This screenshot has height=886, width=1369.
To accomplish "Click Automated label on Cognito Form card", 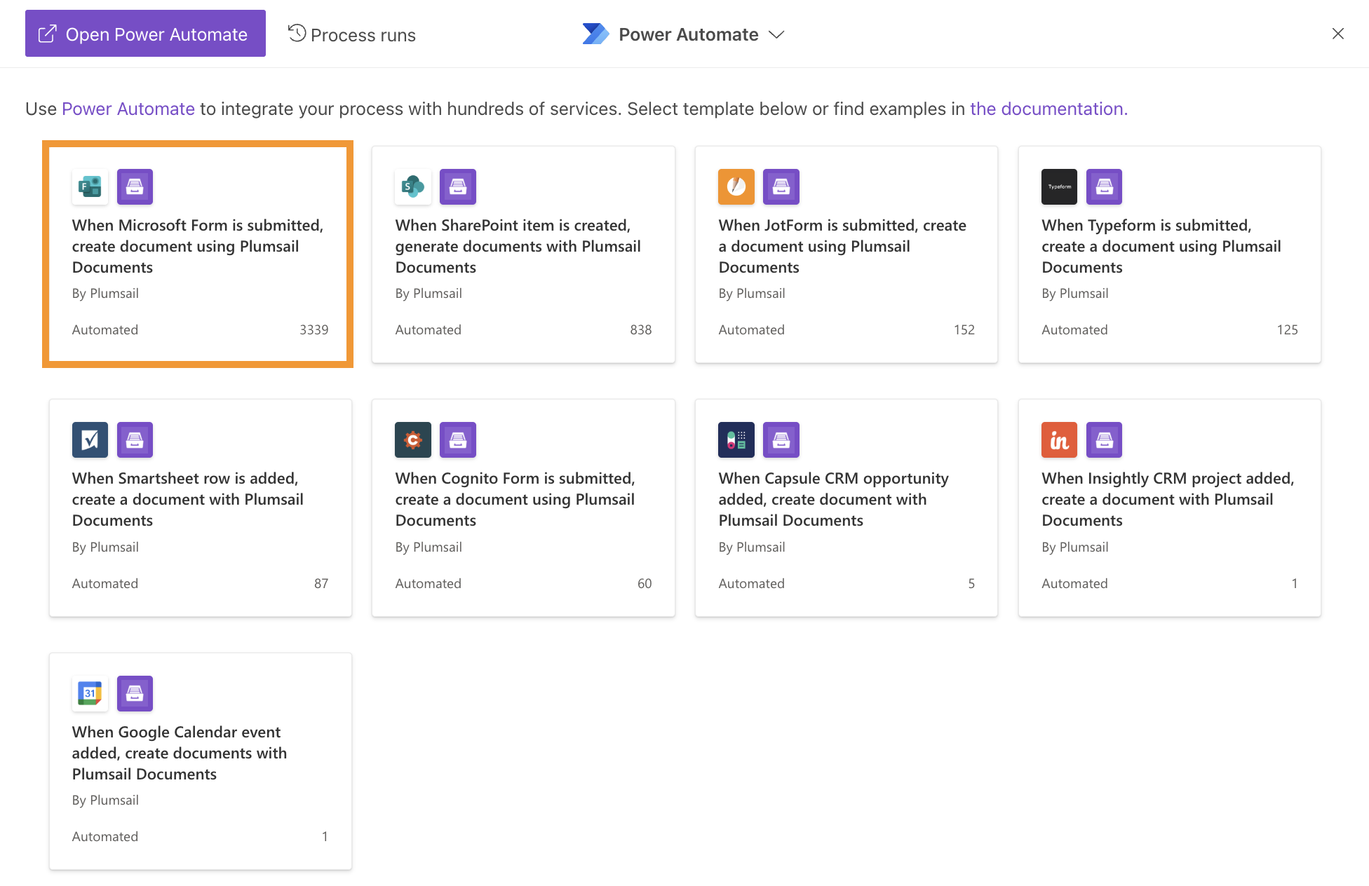I will tap(428, 583).
